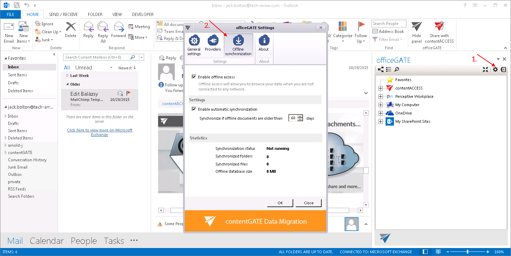Click the gear settings icon in officeGATE panel
Viewport: 511px width, 256px height.
point(495,69)
